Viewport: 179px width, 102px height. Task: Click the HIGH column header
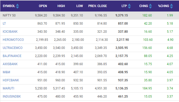pyautogui.click(x=61, y=6)
